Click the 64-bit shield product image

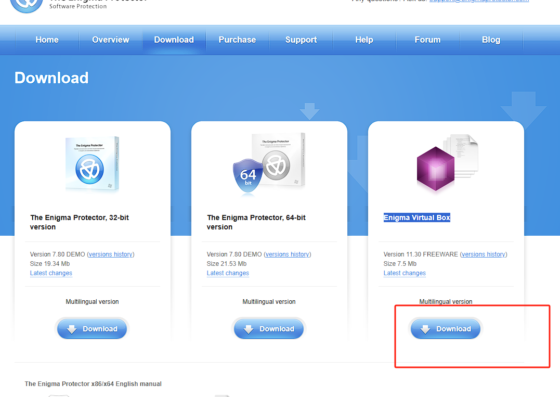click(x=248, y=176)
